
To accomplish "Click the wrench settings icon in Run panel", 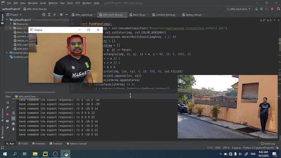I will 7,108.
